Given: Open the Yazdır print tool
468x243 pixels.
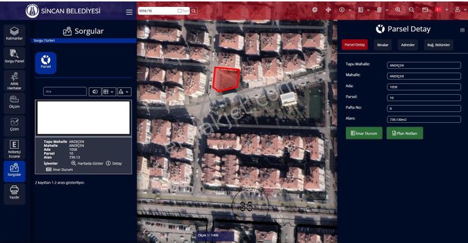Looking at the screenshot, I should tap(15, 194).
